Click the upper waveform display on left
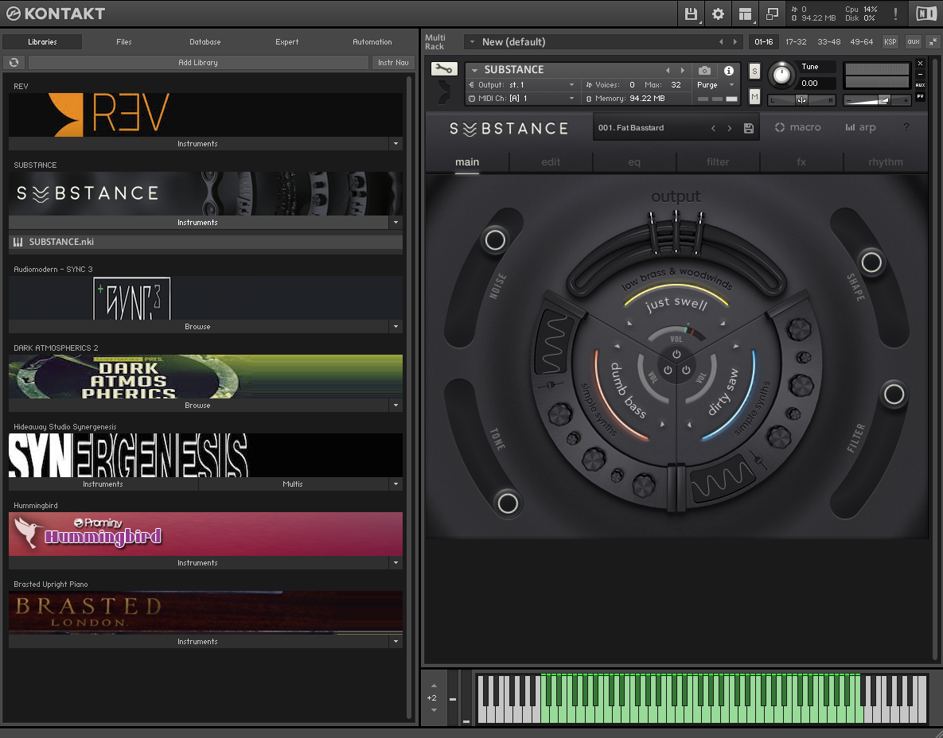 click(x=553, y=341)
